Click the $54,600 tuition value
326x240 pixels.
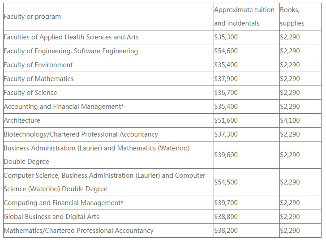point(226,51)
